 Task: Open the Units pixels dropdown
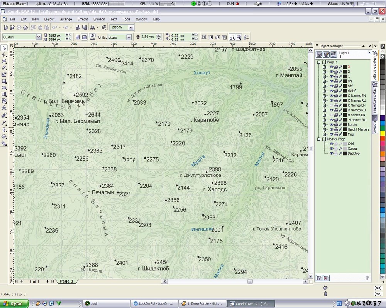pyautogui.click(x=129, y=37)
